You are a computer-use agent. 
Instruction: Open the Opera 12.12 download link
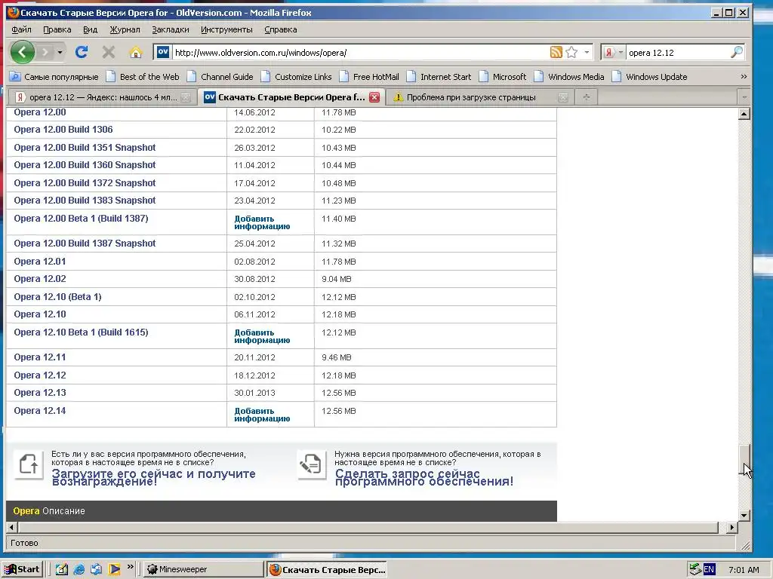pos(40,375)
